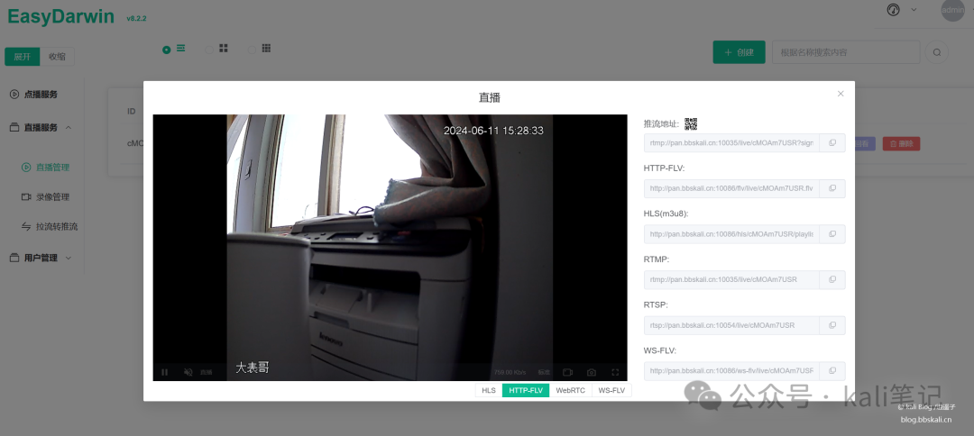Switch to the WebRTC player tab
Screen dimensions: 974x436
pyautogui.click(x=570, y=391)
